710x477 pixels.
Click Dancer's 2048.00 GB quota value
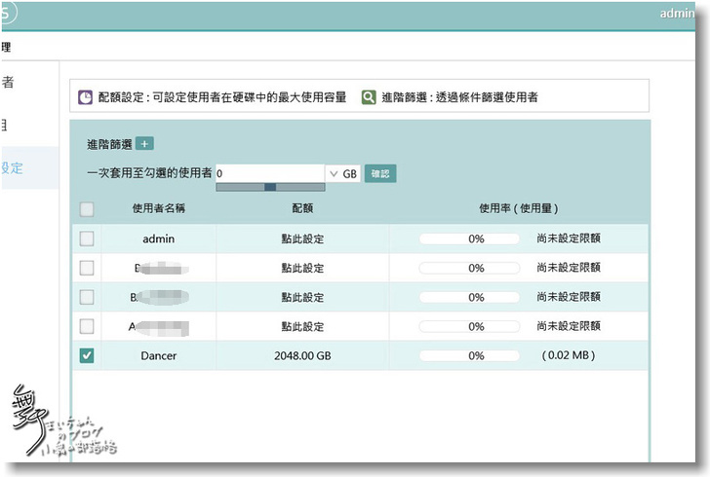(x=302, y=356)
